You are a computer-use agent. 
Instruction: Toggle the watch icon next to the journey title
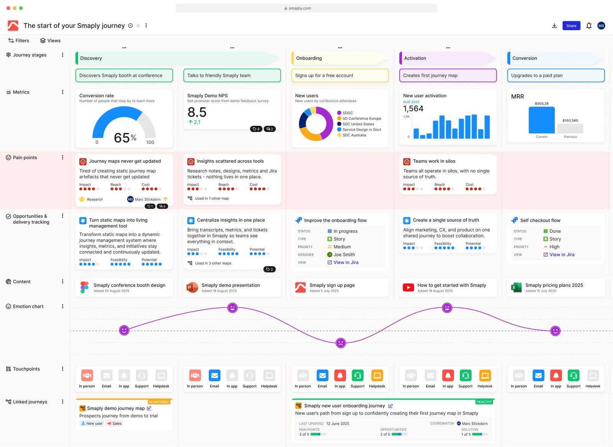130,25
